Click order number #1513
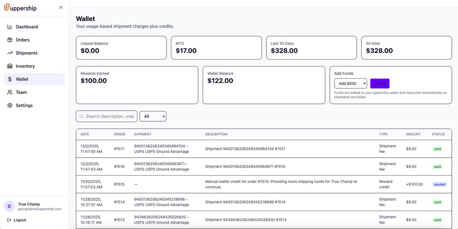Viewport: 458px width, 229px height. (119, 220)
